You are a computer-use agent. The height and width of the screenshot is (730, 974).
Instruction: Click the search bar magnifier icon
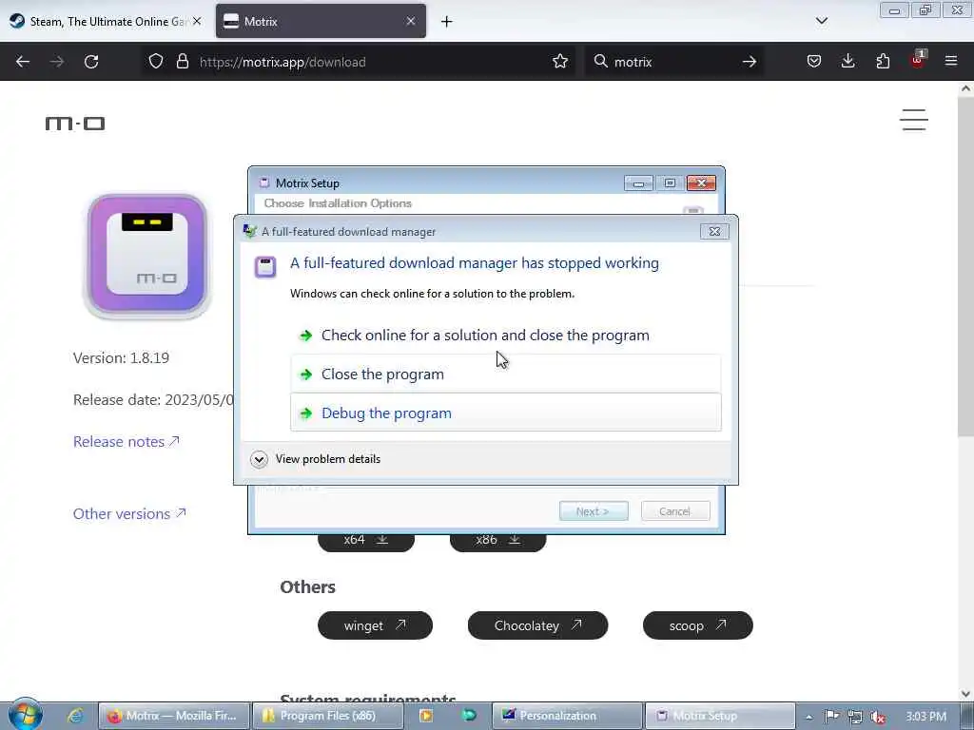pyautogui.click(x=601, y=62)
